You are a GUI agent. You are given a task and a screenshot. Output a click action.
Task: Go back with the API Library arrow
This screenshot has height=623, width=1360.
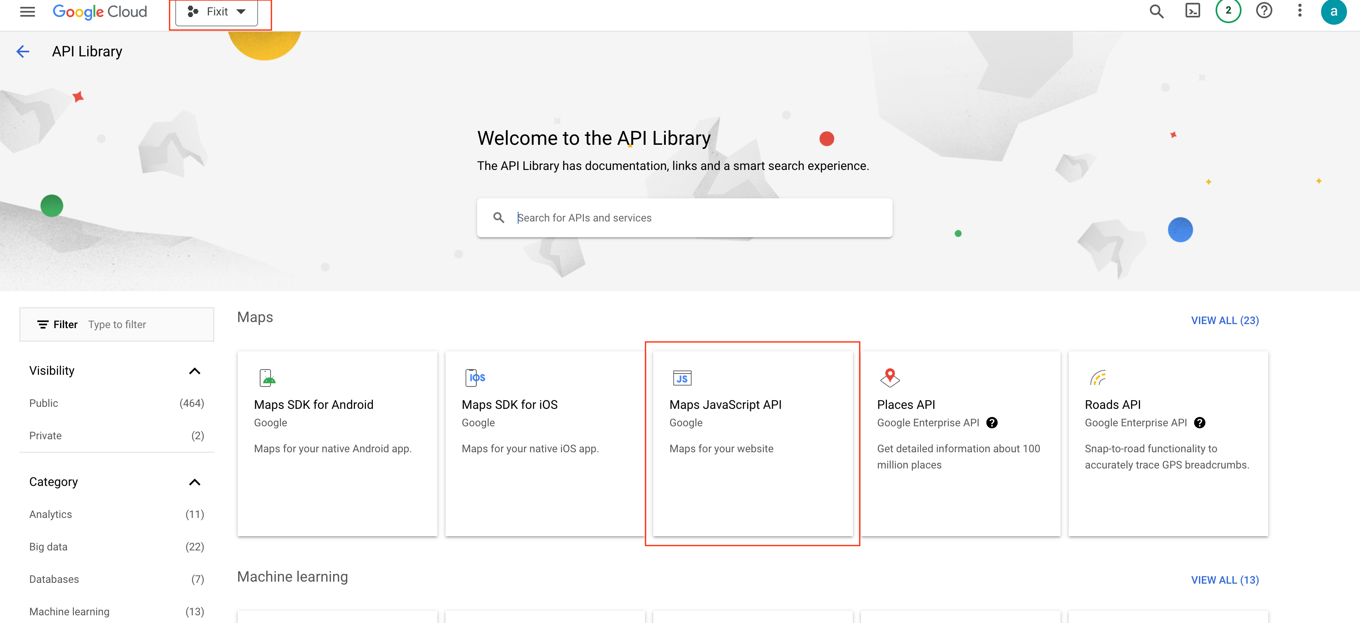(x=23, y=51)
